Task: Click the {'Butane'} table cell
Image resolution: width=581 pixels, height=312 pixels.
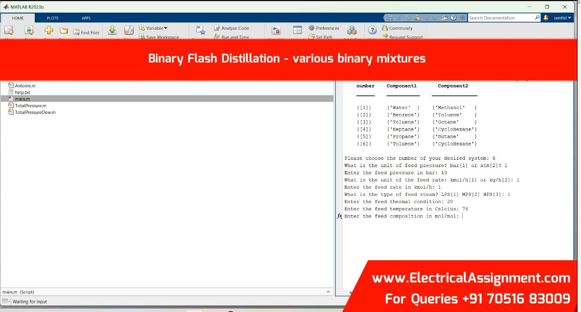Action: 454,137
